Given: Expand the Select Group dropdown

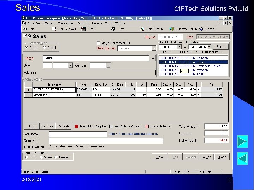Looking at the screenshot, I should click(x=153, y=48).
